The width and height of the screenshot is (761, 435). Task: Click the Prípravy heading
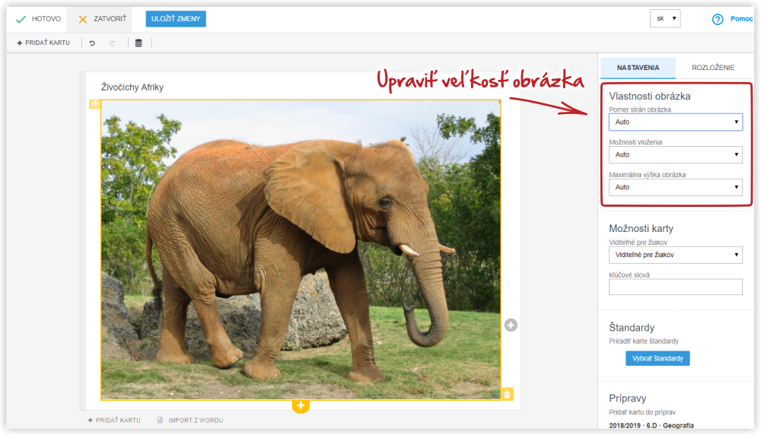coord(628,398)
